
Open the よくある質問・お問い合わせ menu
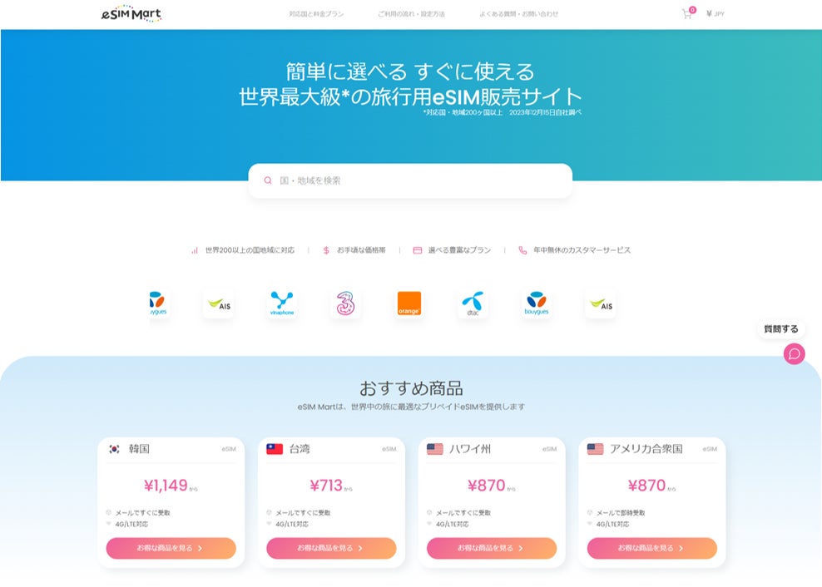point(519,14)
